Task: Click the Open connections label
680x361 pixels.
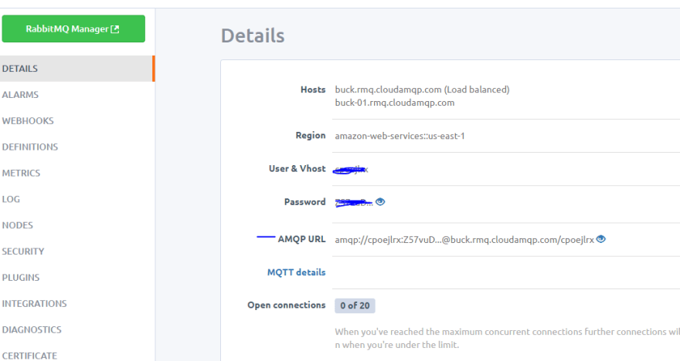Action: tap(286, 305)
